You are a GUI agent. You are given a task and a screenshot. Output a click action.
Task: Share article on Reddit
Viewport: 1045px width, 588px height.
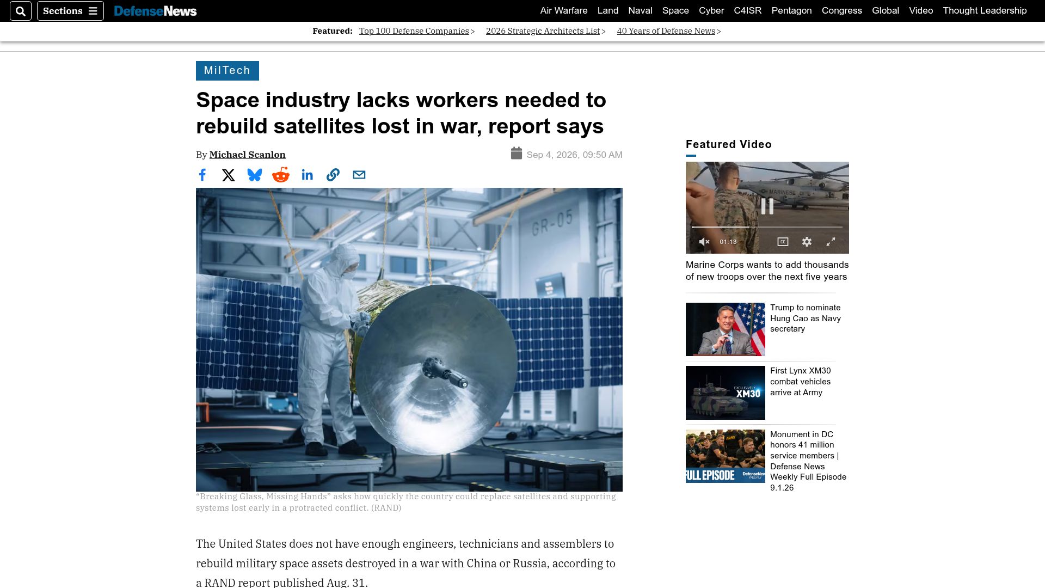tap(281, 175)
